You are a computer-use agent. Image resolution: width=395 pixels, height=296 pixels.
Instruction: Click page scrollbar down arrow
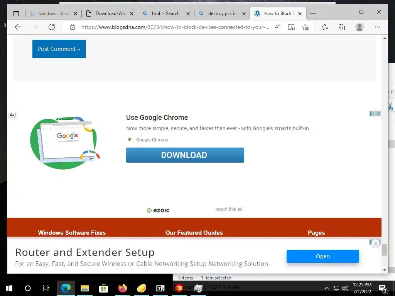coord(385,270)
